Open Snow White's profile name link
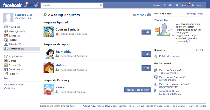Viewport: 210px width, 110px height. [63, 51]
